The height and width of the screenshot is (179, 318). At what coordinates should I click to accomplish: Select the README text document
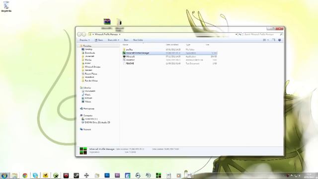pos(169,64)
